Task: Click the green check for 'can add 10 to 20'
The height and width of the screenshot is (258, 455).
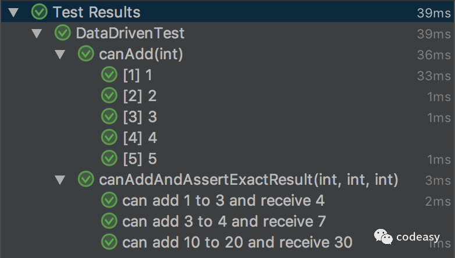Action: pyautogui.click(x=109, y=242)
